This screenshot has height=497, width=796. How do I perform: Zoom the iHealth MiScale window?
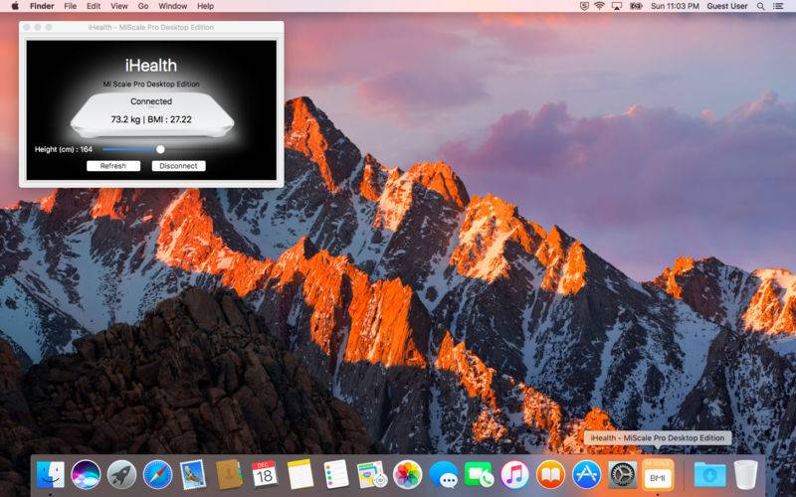[49, 28]
